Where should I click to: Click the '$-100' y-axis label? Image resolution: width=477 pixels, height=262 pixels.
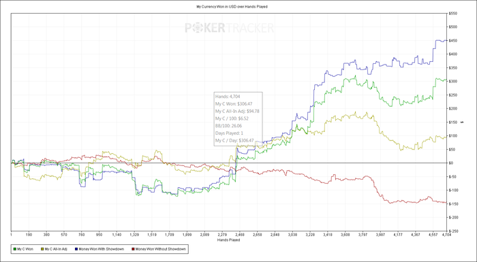point(453,191)
